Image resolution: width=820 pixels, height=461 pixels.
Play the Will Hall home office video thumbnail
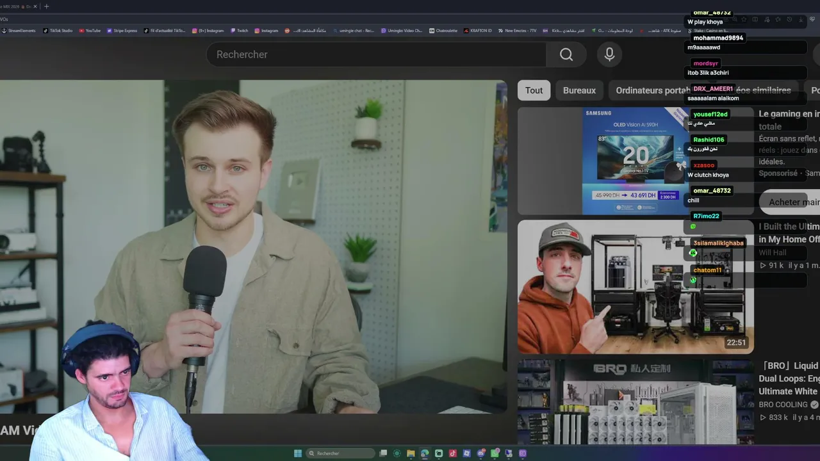click(x=635, y=287)
